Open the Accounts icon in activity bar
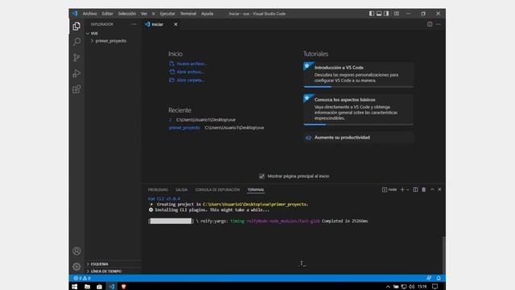Image resolution: width=515 pixels, height=290 pixels. (76, 251)
